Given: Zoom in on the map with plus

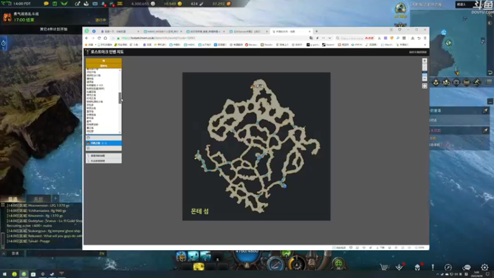Looking at the screenshot, I should pos(425,61).
